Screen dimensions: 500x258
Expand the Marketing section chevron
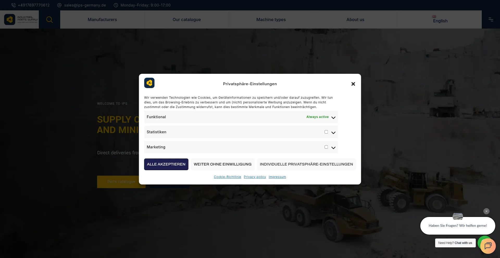tap(333, 148)
